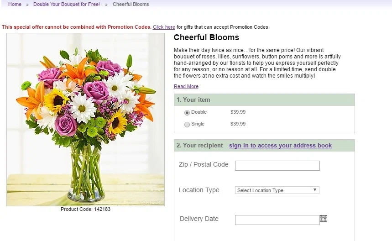Click the Delivery Date field label
This screenshot has width=392, height=241.
point(199,219)
